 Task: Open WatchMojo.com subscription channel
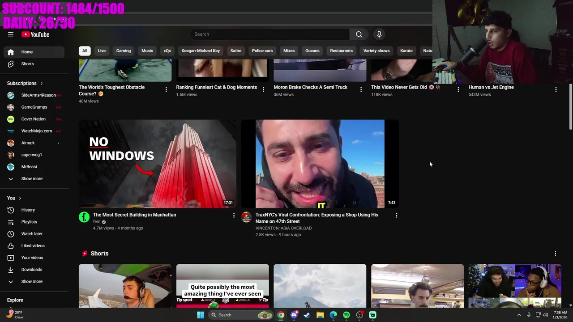34,131
